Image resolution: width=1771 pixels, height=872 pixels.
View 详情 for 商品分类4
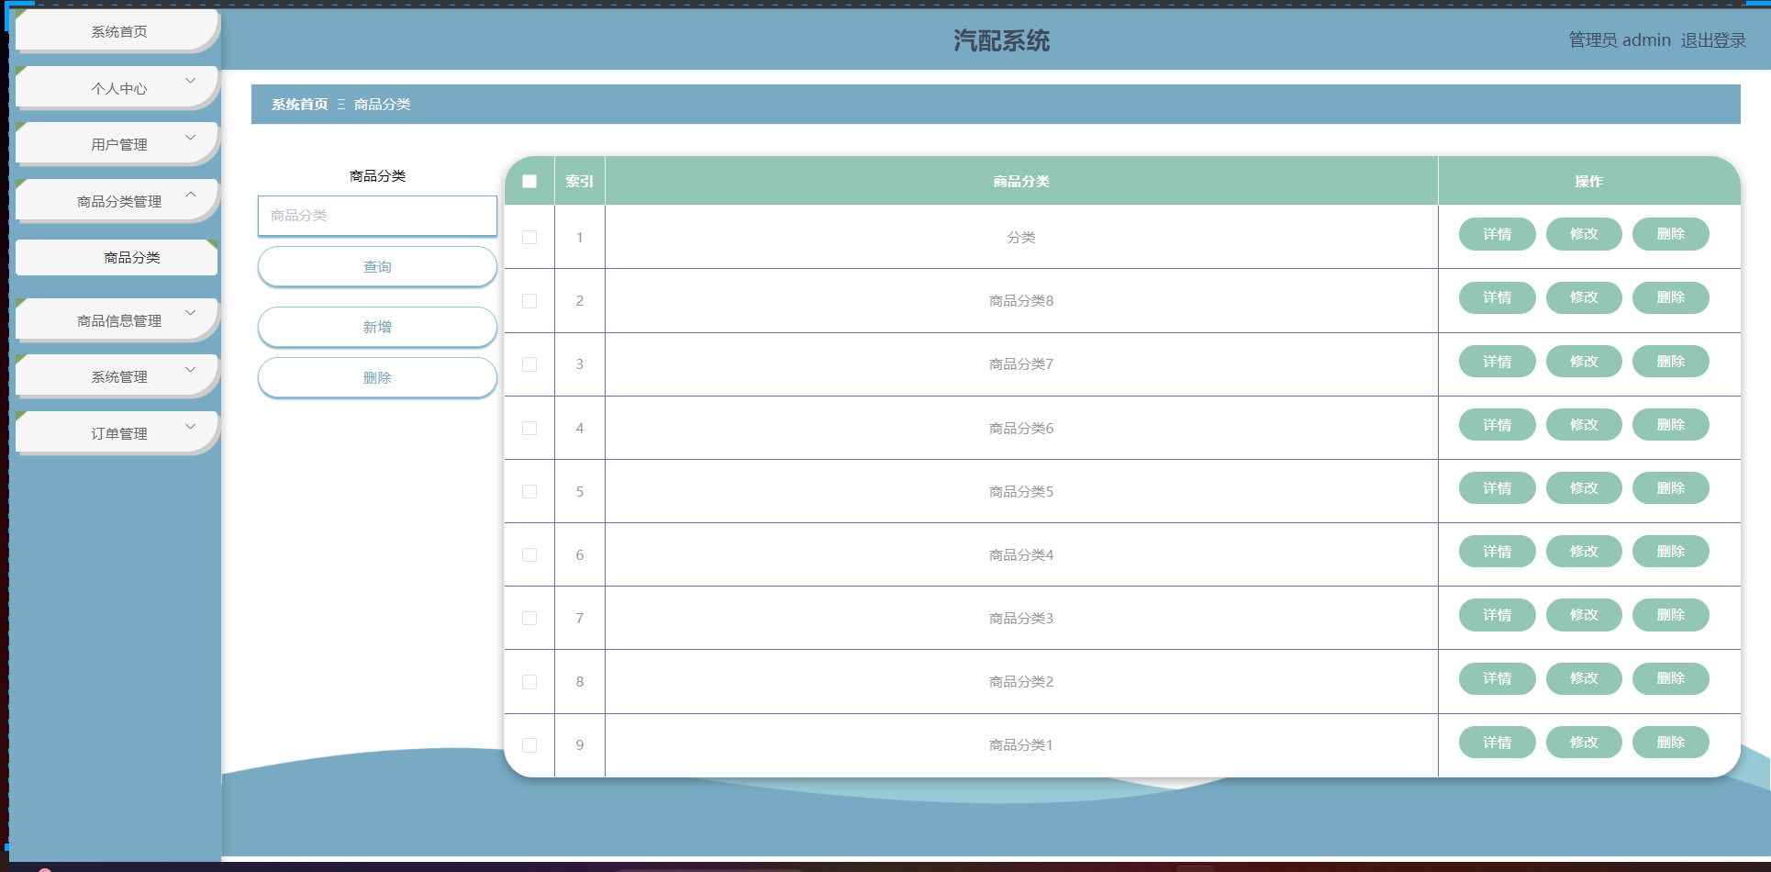click(x=1497, y=552)
